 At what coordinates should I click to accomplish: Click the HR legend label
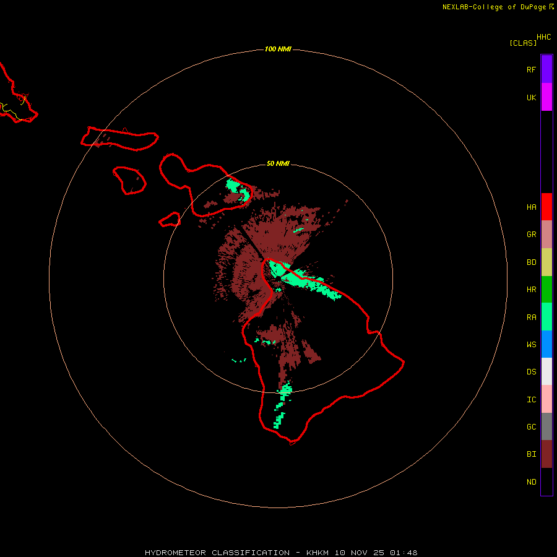coord(531,290)
